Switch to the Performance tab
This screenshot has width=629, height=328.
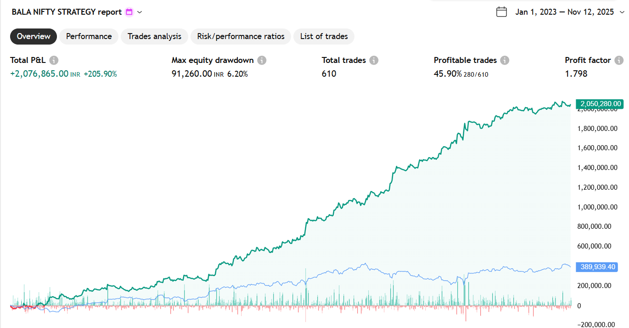click(89, 36)
